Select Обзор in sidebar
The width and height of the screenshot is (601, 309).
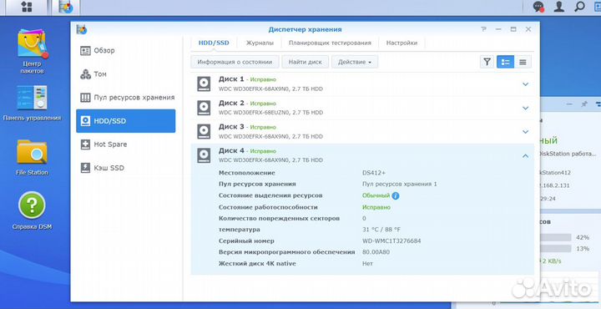tap(126, 51)
